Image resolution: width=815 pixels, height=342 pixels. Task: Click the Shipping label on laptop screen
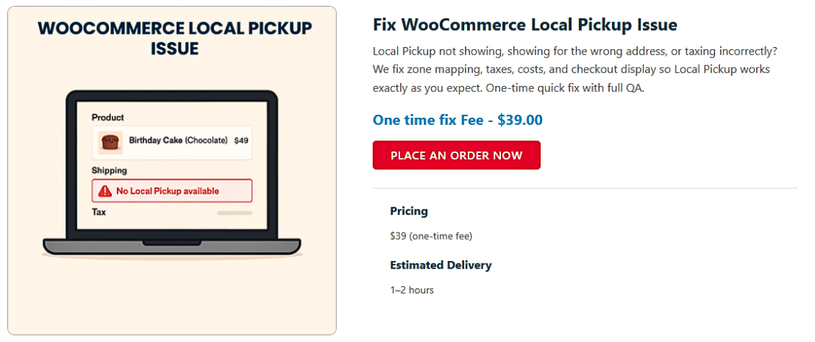[x=109, y=171]
